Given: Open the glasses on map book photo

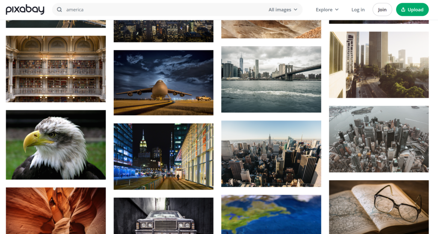Looking at the screenshot, I should 379,207.
